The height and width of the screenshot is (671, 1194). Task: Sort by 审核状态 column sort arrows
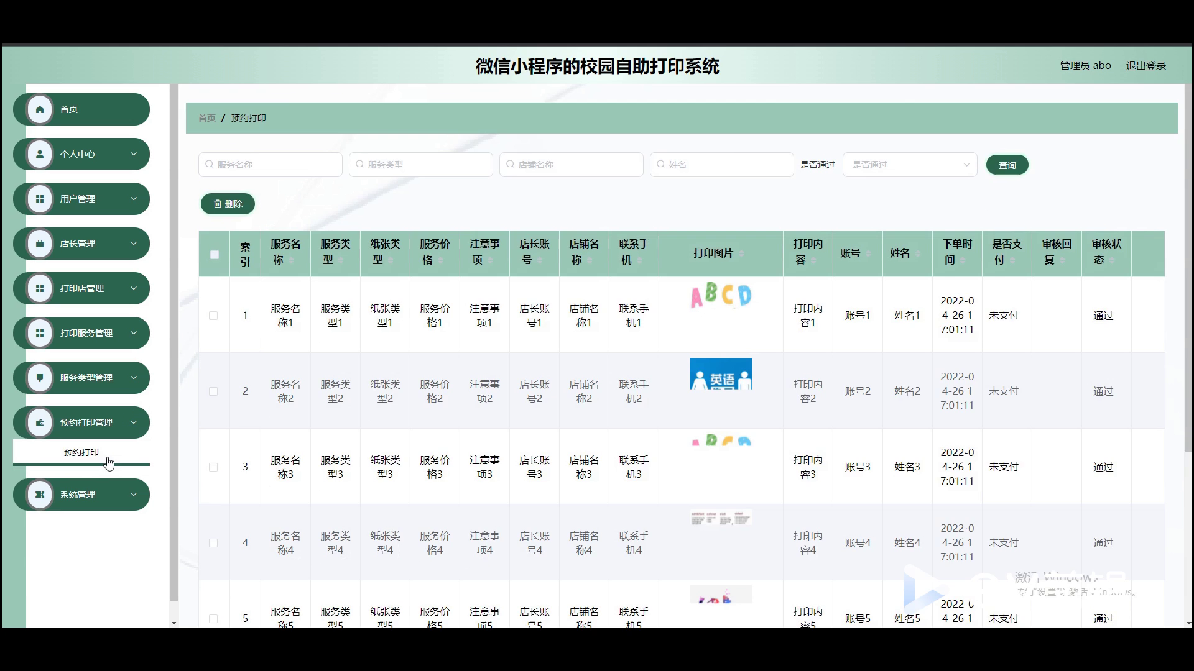coord(1112,260)
